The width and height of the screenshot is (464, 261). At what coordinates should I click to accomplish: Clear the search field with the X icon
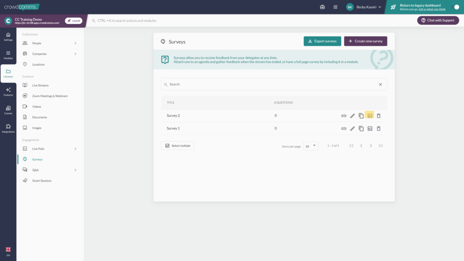point(380,84)
